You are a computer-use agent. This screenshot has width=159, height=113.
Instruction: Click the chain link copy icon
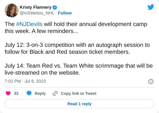[55, 93]
